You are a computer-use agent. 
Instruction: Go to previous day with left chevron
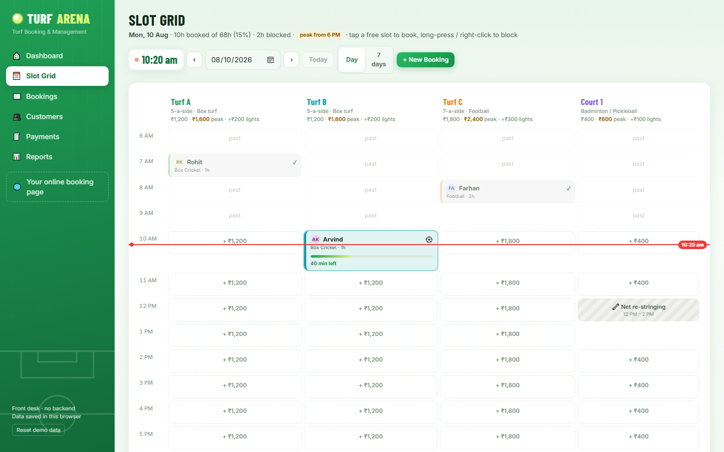coord(195,60)
